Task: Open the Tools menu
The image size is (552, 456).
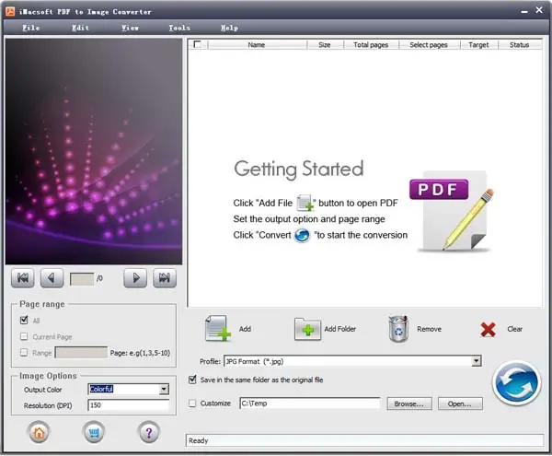Action: (x=179, y=28)
